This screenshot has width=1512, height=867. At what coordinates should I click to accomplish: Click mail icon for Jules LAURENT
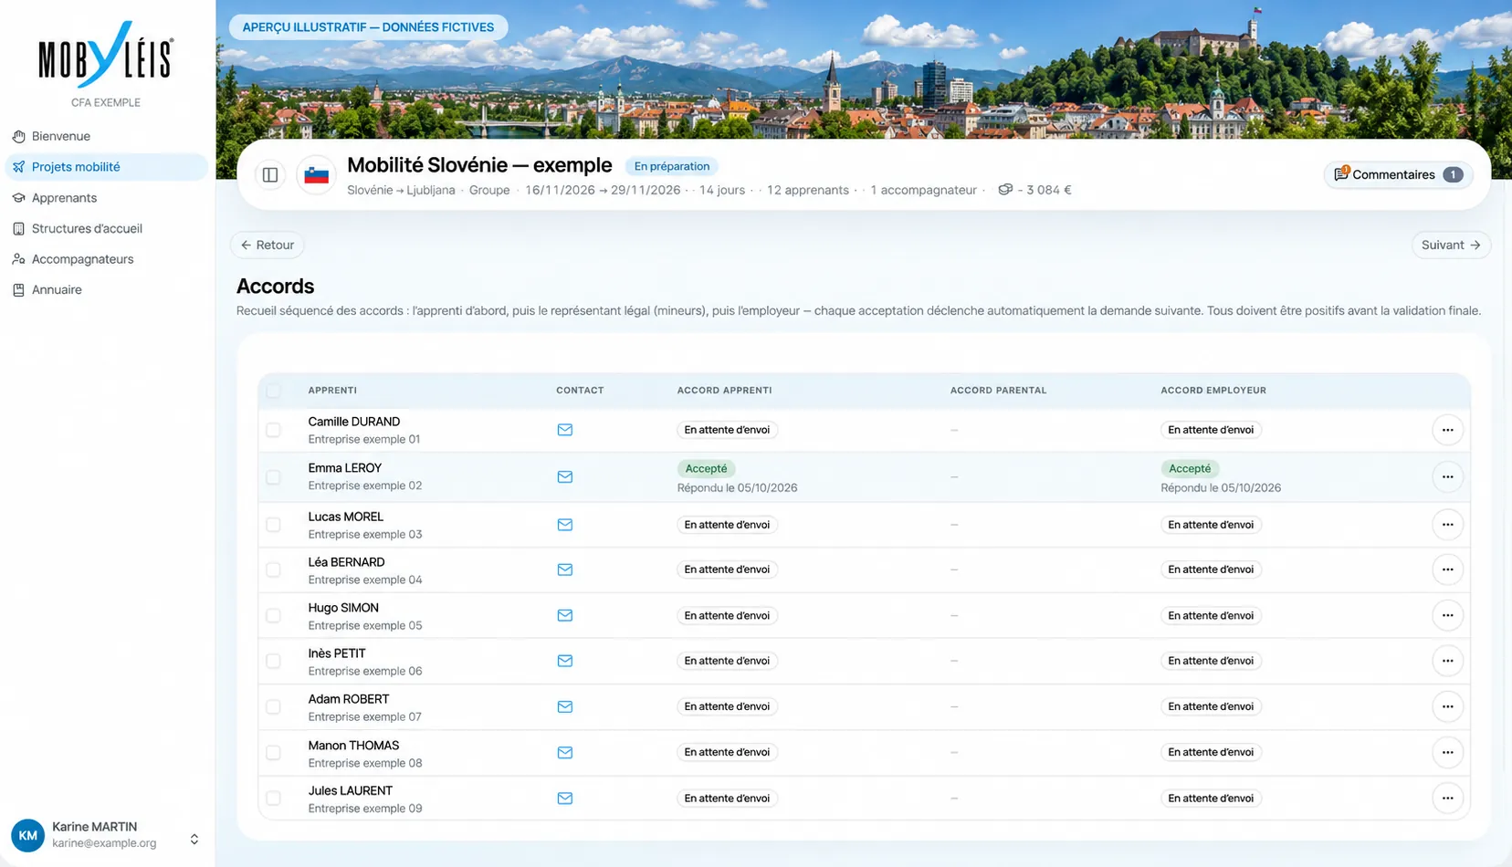565,799
